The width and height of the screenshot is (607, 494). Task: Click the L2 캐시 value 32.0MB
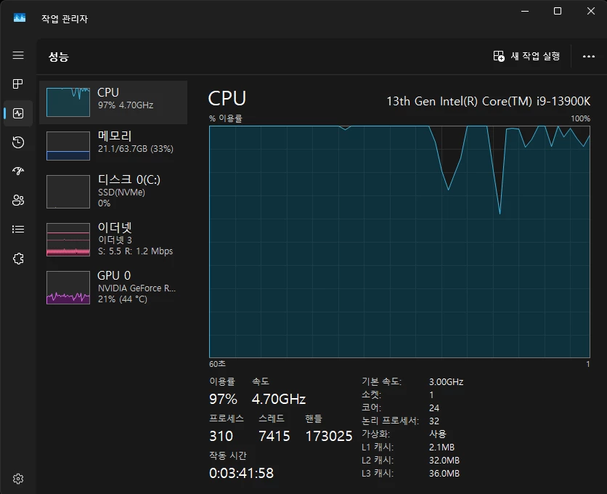pyautogui.click(x=444, y=461)
